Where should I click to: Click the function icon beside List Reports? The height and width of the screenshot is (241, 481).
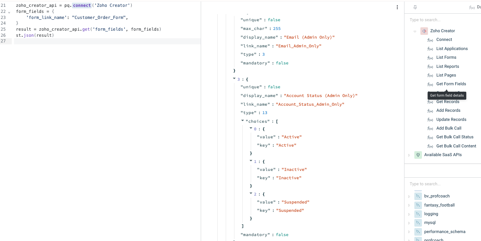click(430, 67)
